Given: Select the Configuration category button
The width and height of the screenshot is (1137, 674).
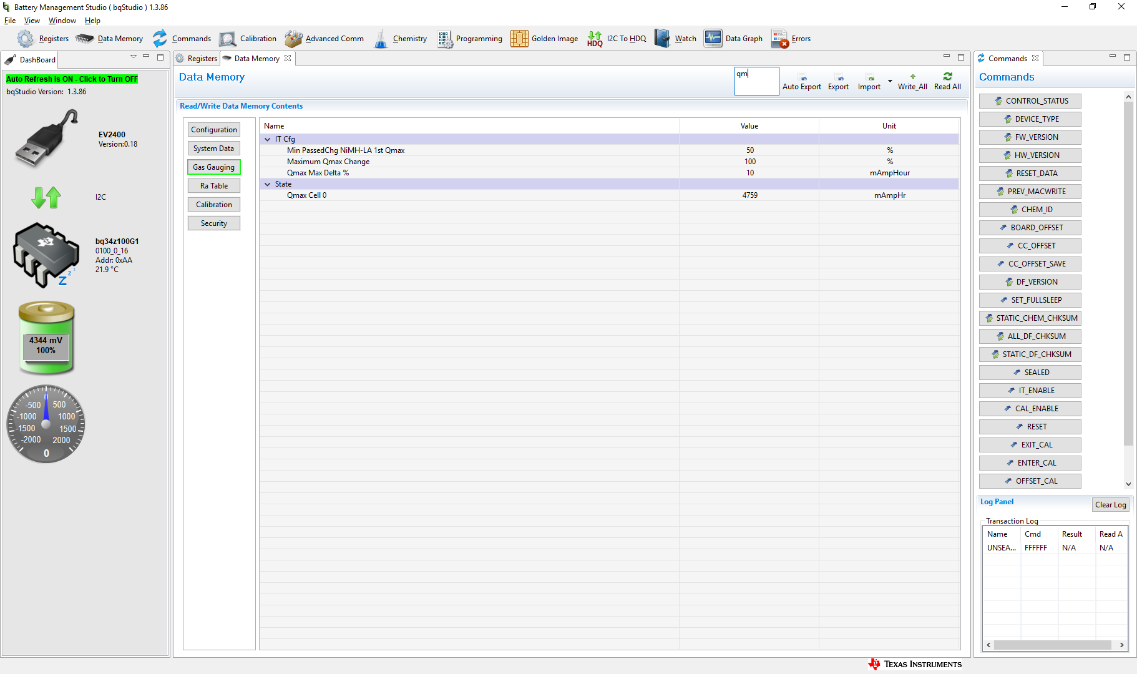Looking at the screenshot, I should (214, 130).
